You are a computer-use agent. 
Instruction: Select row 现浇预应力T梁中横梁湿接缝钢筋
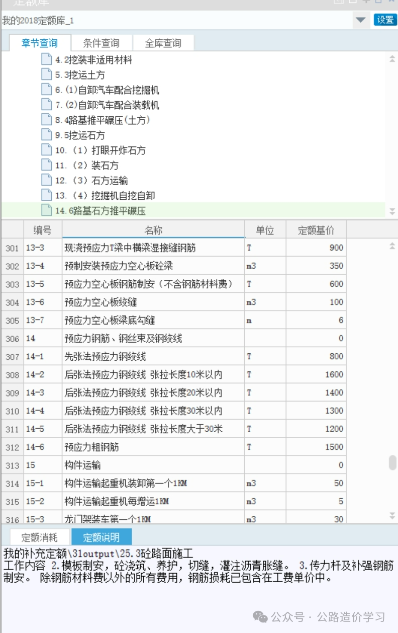(x=173, y=248)
